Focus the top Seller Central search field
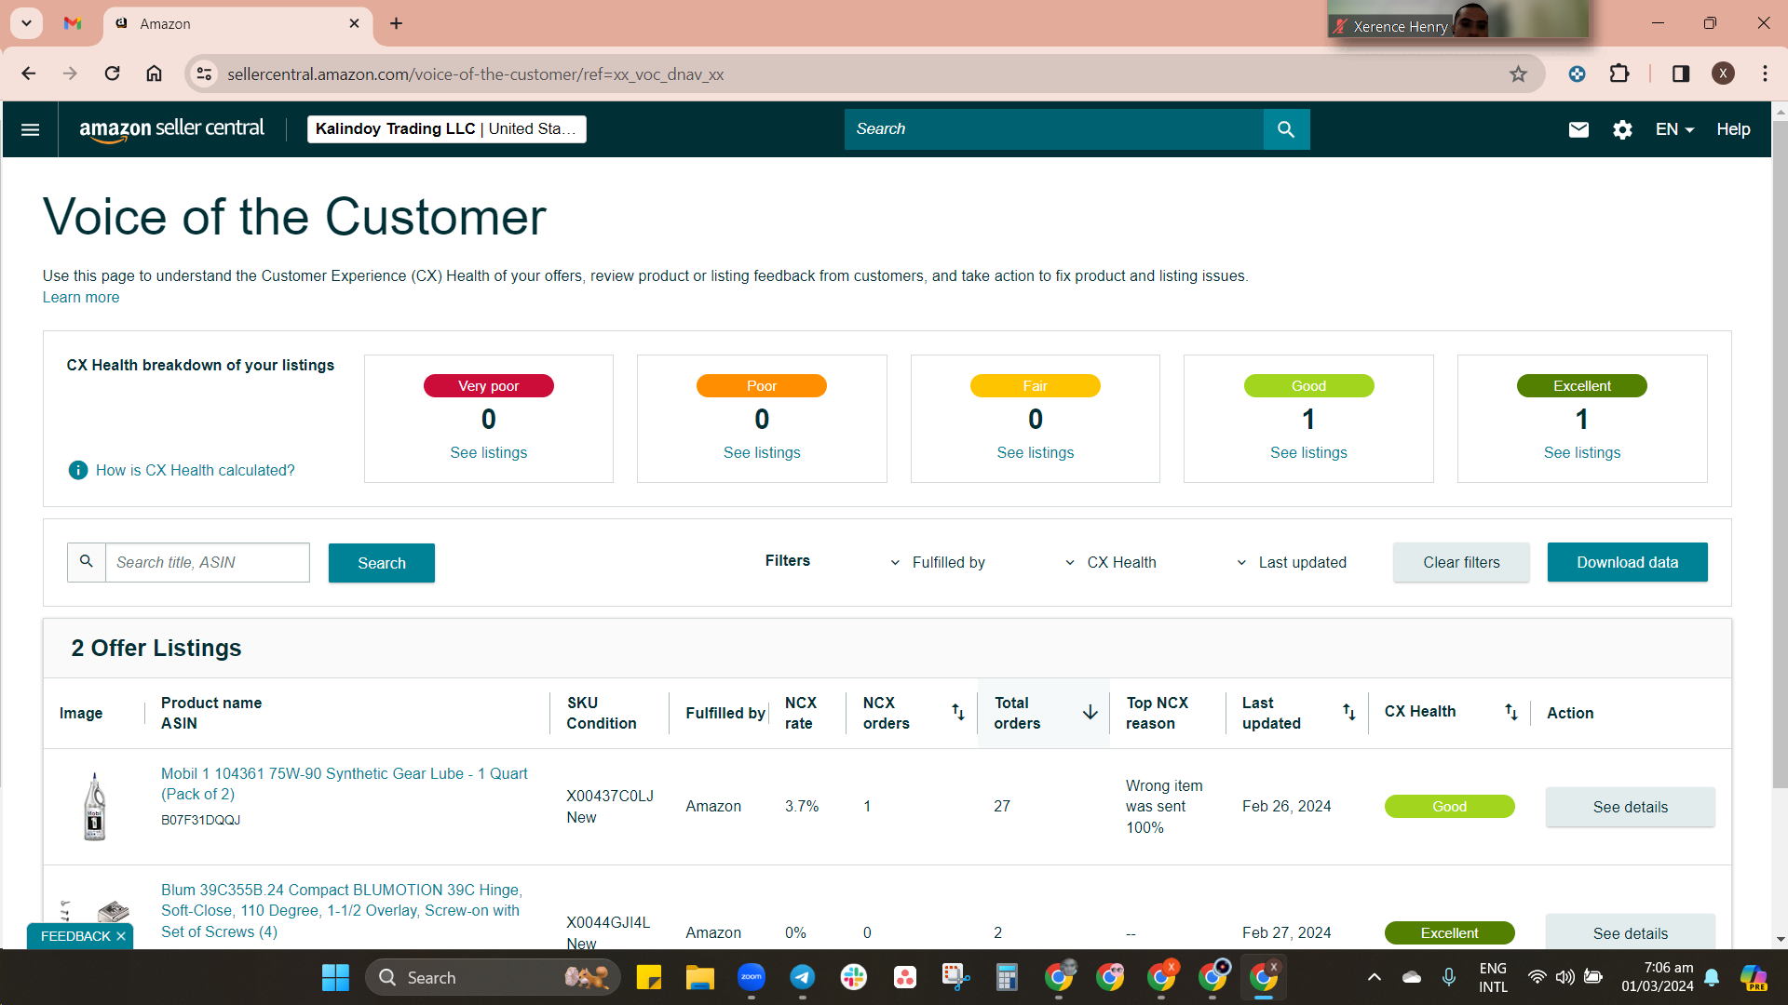 [1053, 129]
